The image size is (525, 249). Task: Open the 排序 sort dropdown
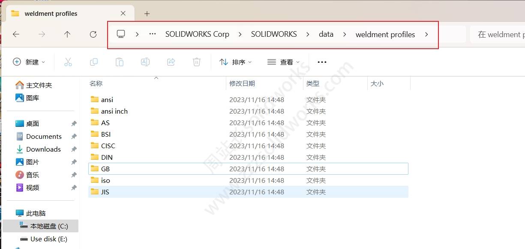pos(236,62)
